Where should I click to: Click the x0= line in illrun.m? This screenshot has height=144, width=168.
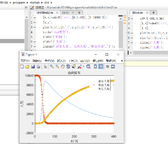click(x=153, y=18)
